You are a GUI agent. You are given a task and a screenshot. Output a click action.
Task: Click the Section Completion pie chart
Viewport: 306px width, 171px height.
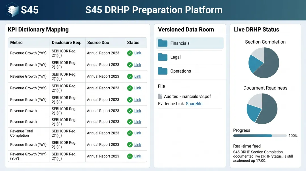pos(264,63)
